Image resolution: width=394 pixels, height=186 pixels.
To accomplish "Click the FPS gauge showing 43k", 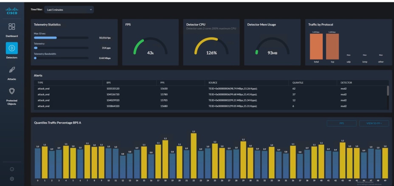I will [x=150, y=47].
